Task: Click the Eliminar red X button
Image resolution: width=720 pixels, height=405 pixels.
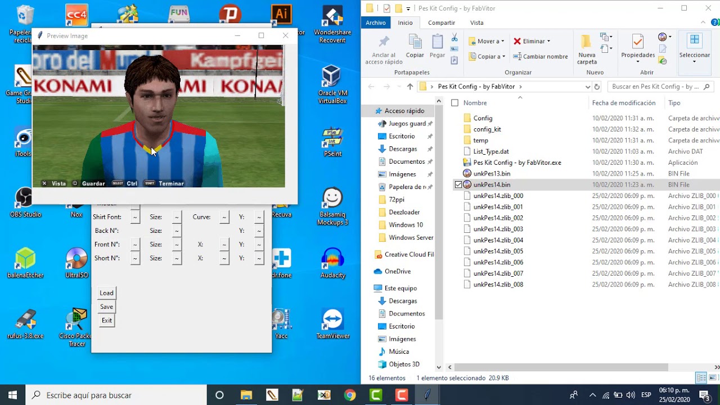Action: pos(517,41)
